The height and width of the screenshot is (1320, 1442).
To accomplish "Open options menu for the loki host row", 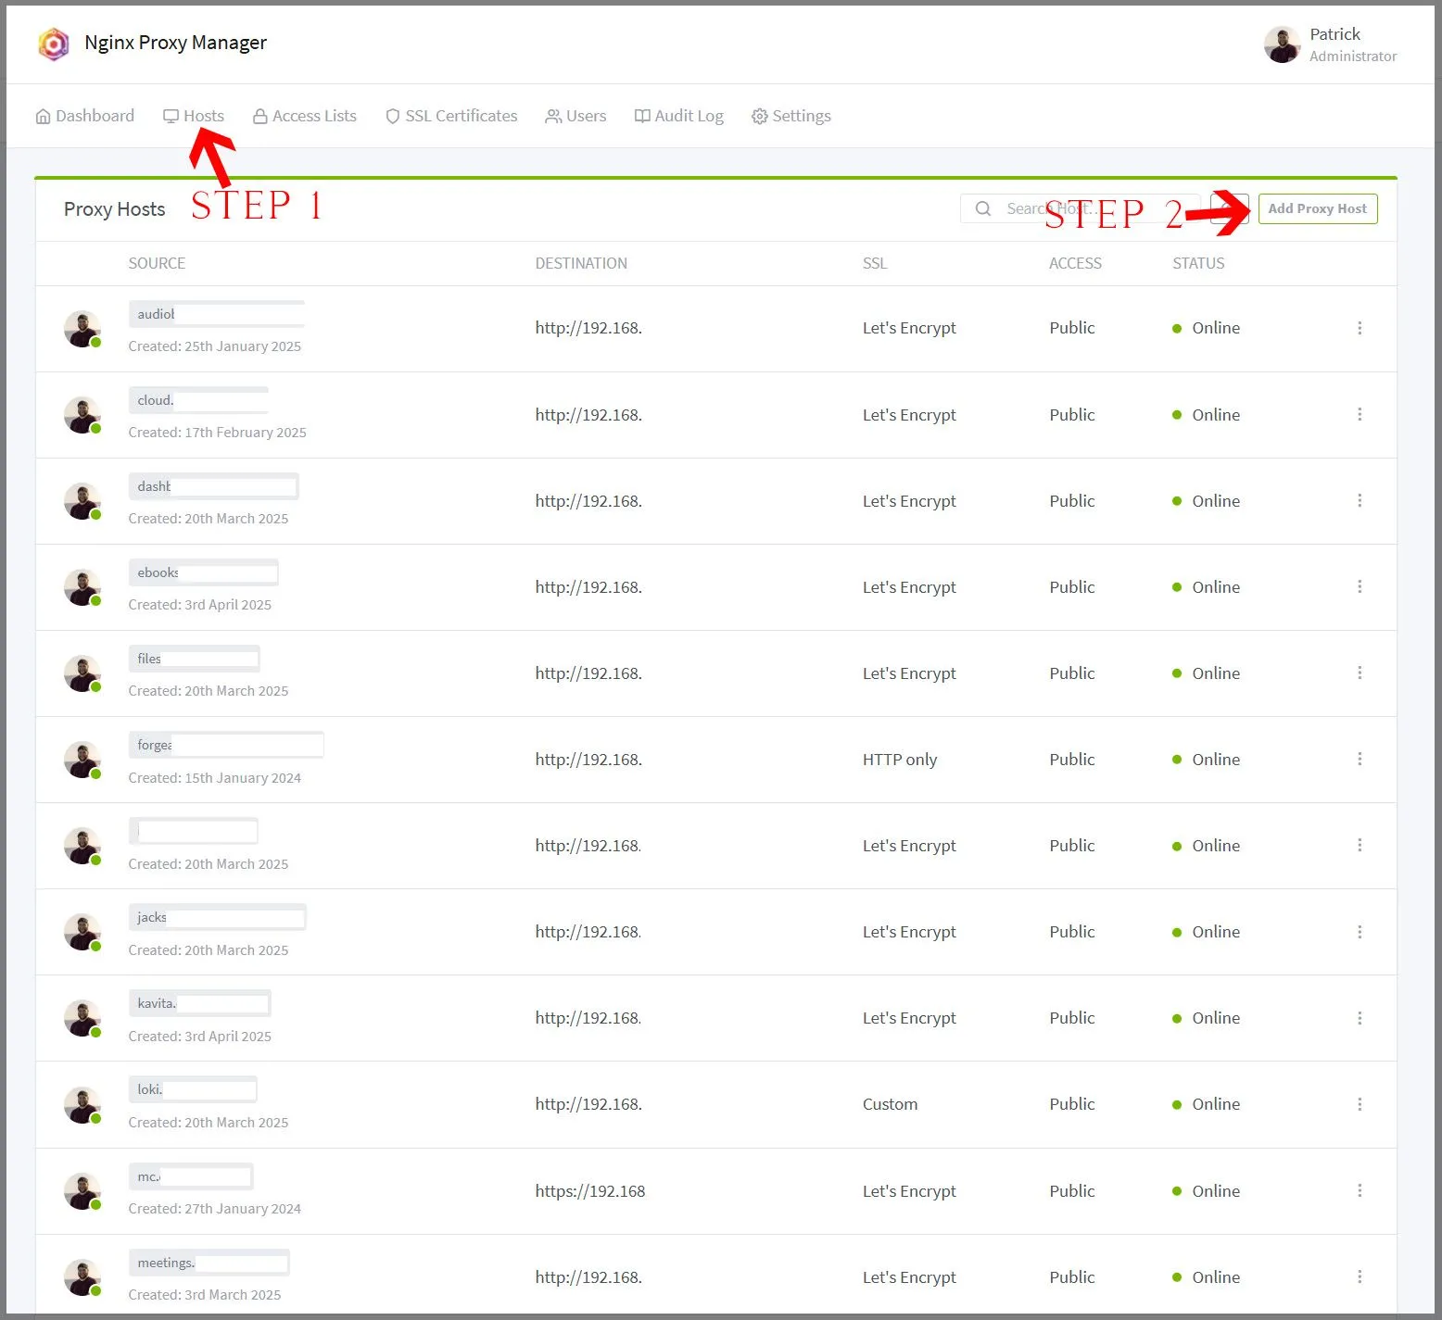I will 1360,1104.
